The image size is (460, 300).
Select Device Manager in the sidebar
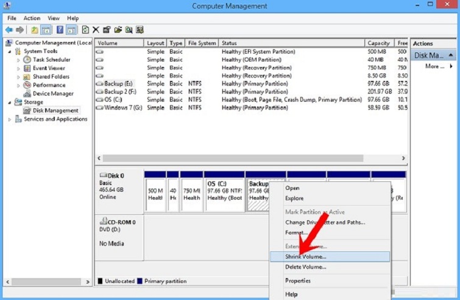52,94
